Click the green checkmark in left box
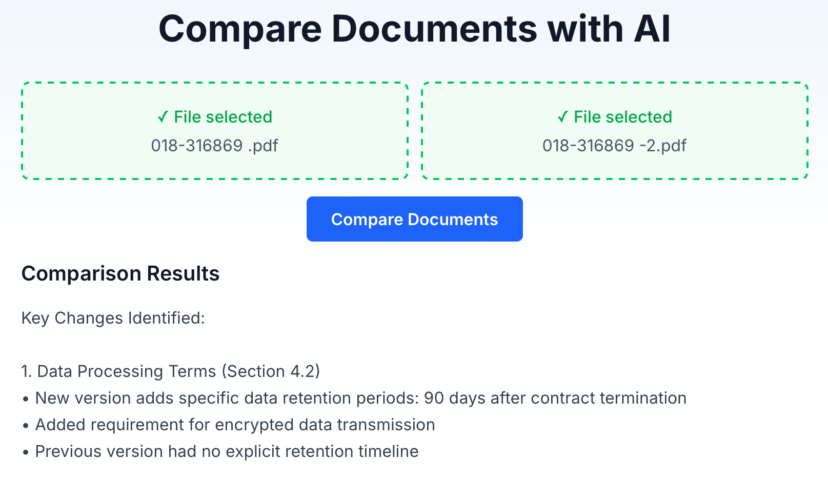Image resolution: width=828 pixels, height=478 pixels. 163,117
